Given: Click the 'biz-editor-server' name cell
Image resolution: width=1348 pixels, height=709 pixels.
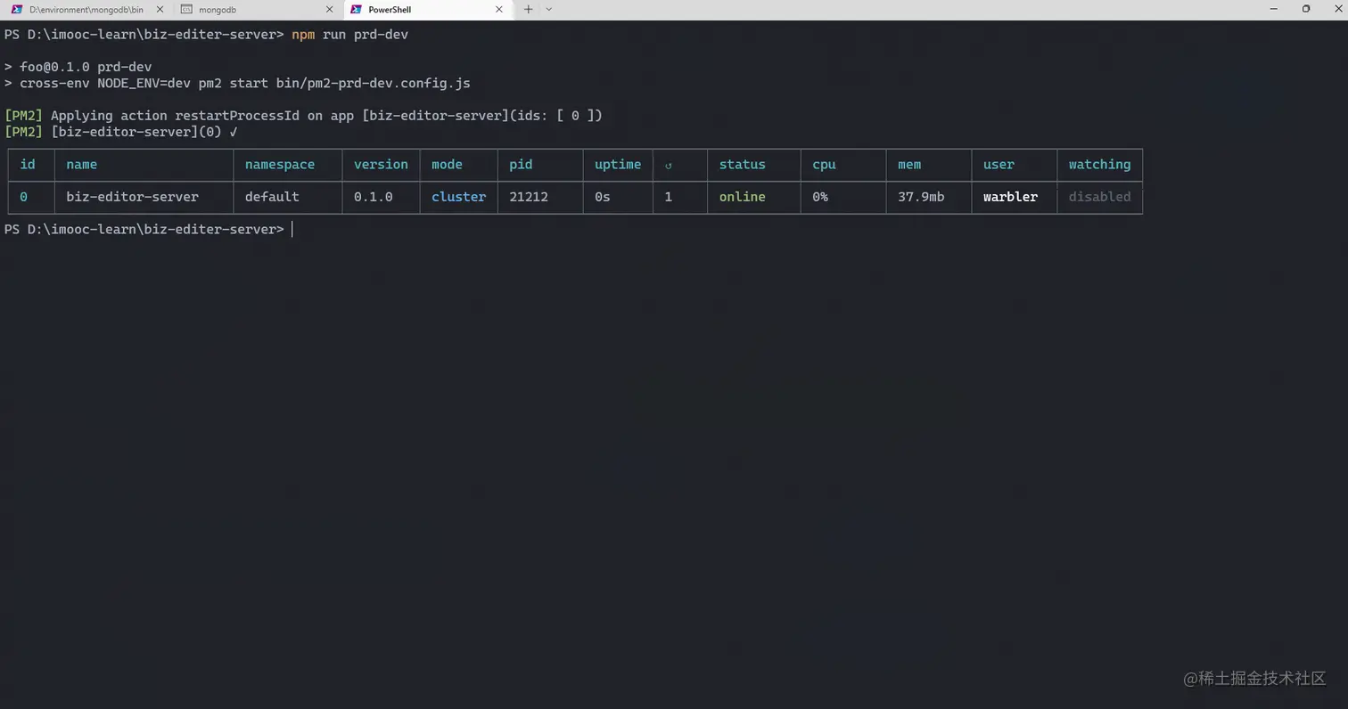Looking at the screenshot, I should click(132, 197).
